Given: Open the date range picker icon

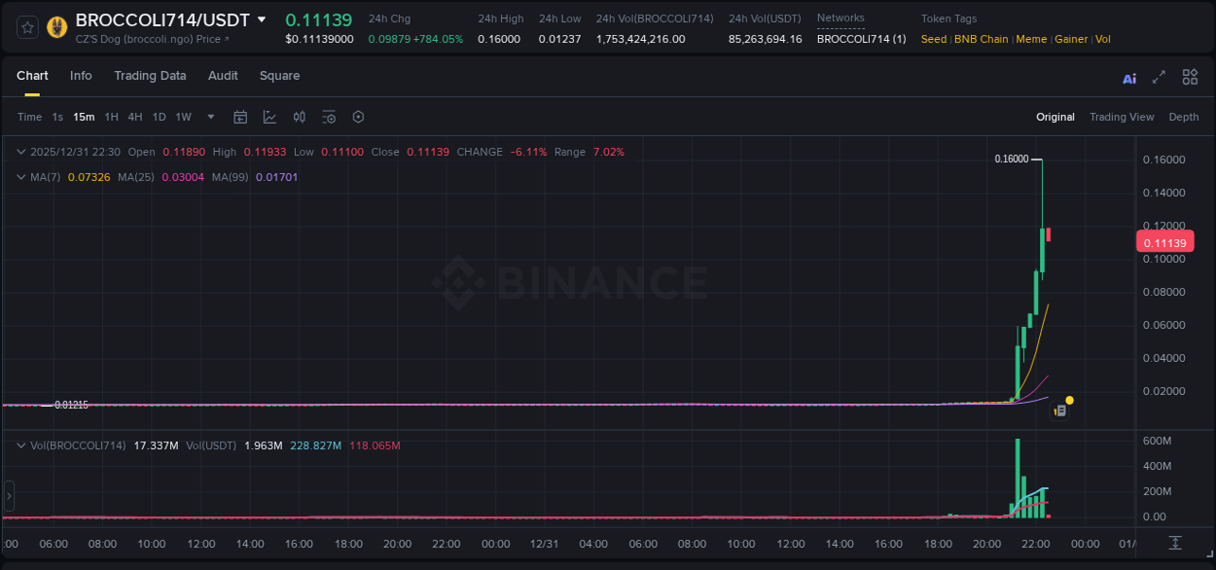Looking at the screenshot, I should point(240,117).
